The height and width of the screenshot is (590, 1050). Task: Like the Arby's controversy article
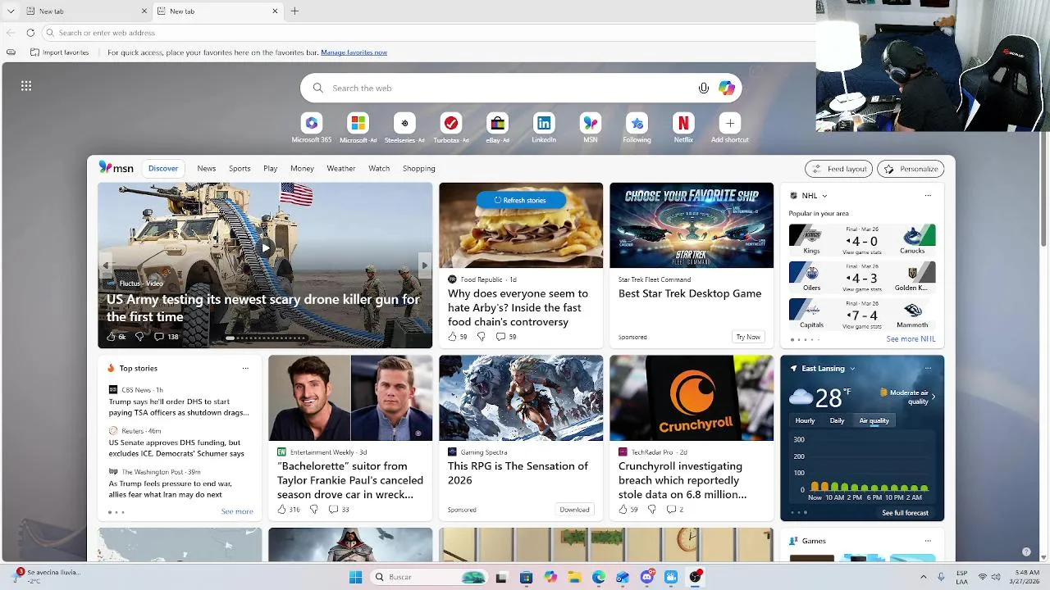coord(452,337)
